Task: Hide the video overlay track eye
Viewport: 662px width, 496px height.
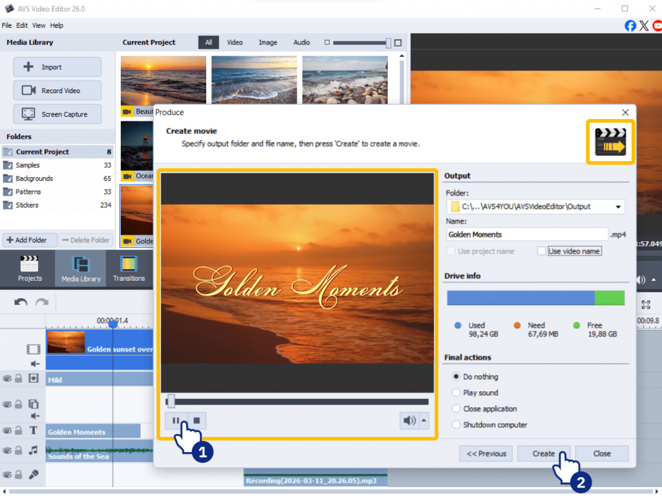Action: pos(6,404)
